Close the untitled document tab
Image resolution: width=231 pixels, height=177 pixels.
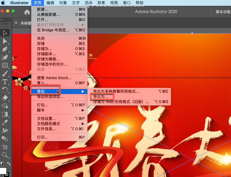[x=16, y=23]
